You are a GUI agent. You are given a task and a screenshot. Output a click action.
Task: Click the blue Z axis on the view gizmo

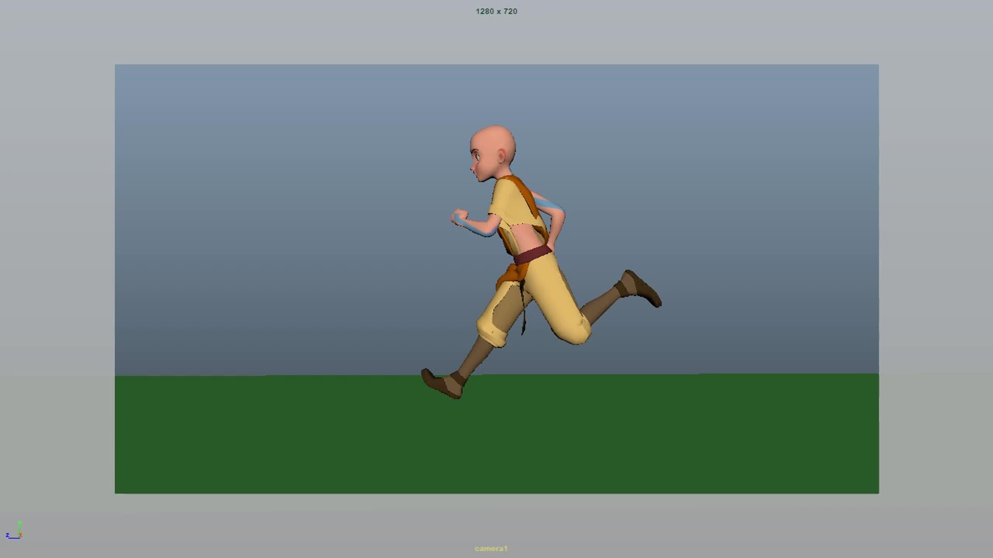[14, 538]
